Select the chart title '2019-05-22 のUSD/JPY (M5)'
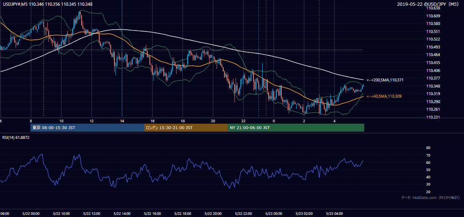This screenshot has height=217, width=464. 429,4
